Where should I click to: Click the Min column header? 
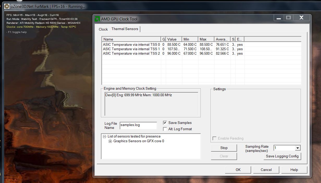click(x=190, y=39)
